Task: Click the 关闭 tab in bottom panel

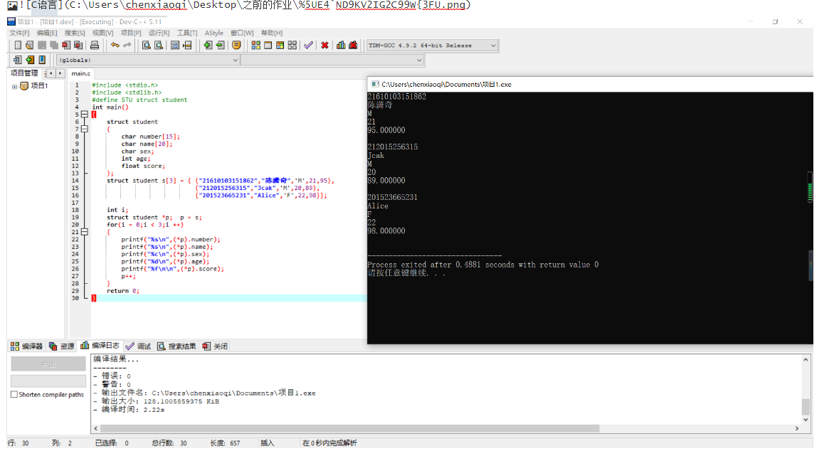Action: pos(216,346)
